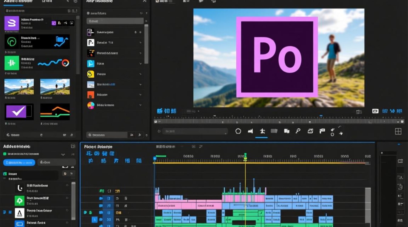Screen dimensions: 408x227
Task: Toggle the green icon in top track header row
Action: (x=102, y=191)
